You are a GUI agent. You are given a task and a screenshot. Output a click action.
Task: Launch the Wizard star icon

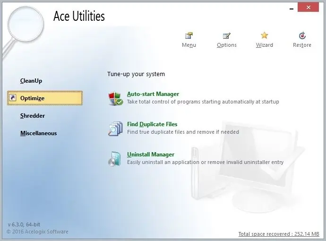264,35
